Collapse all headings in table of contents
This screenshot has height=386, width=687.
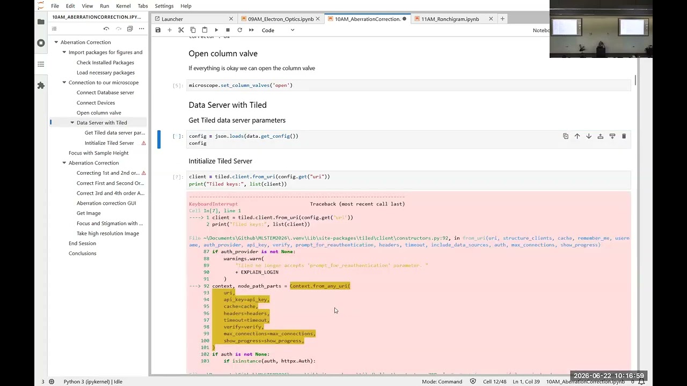(130, 28)
